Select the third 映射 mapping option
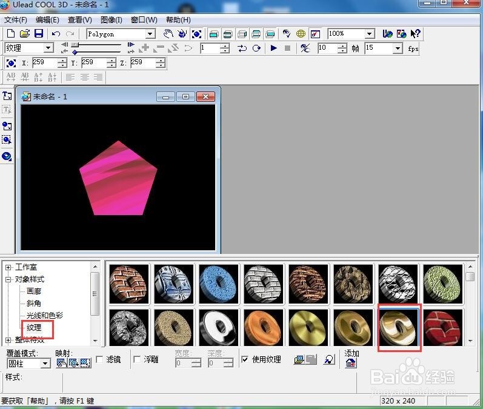Screen dimensions: 483x409 (85, 363)
